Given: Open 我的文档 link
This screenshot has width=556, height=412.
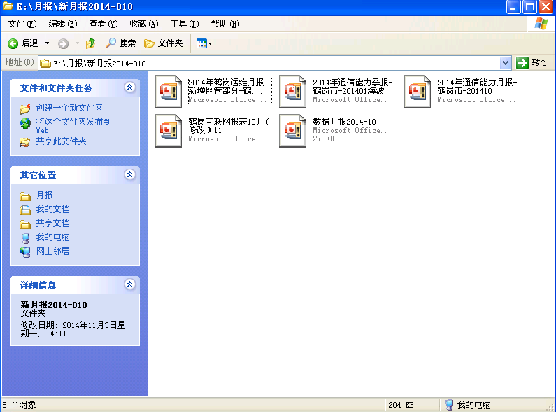Looking at the screenshot, I should click(x=53, y=209).
